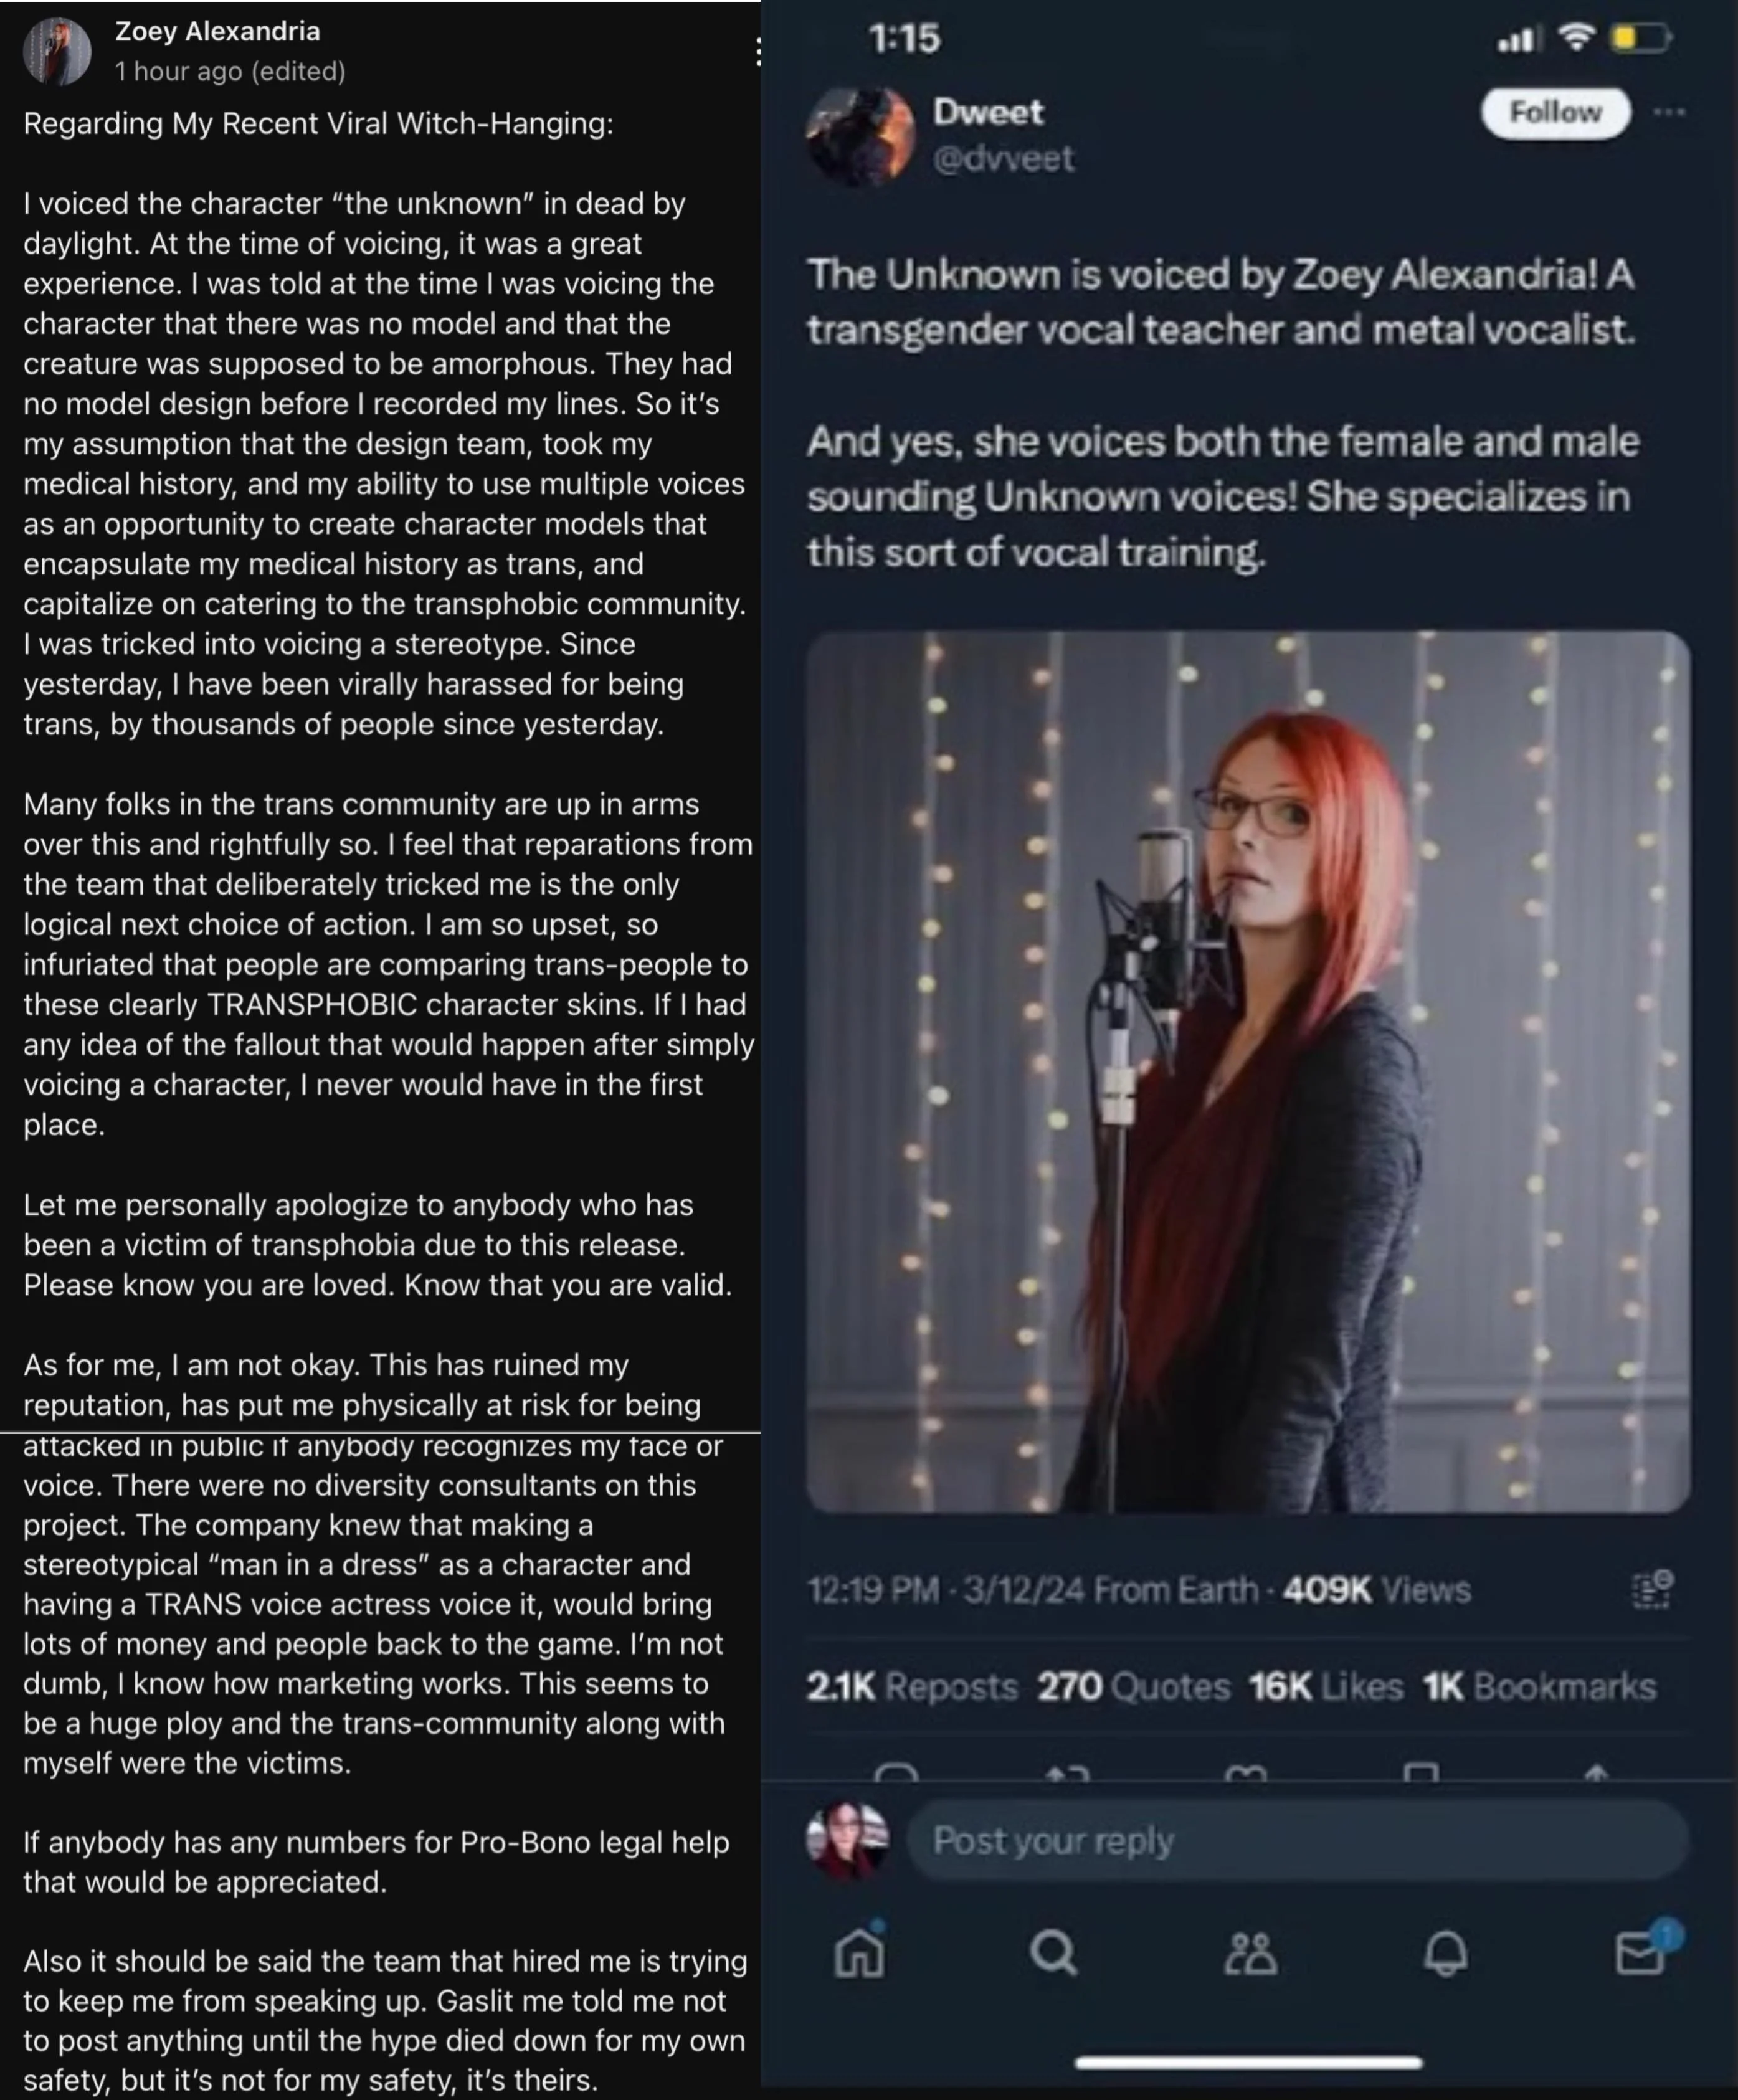Follow the Dweet account

pos(1555,112)
